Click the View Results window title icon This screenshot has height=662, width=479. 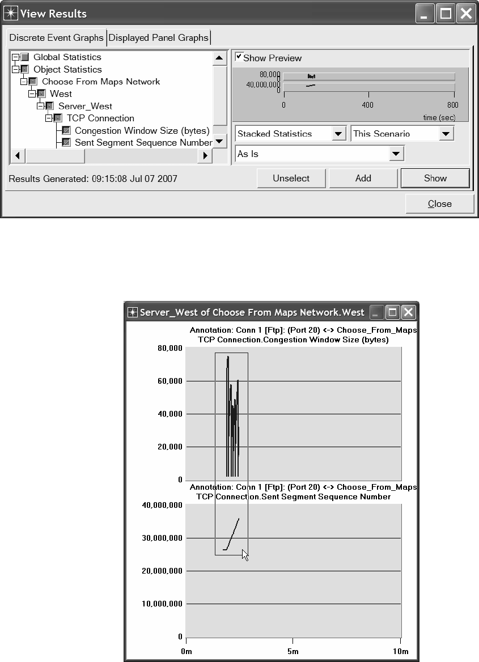point(11,14)
